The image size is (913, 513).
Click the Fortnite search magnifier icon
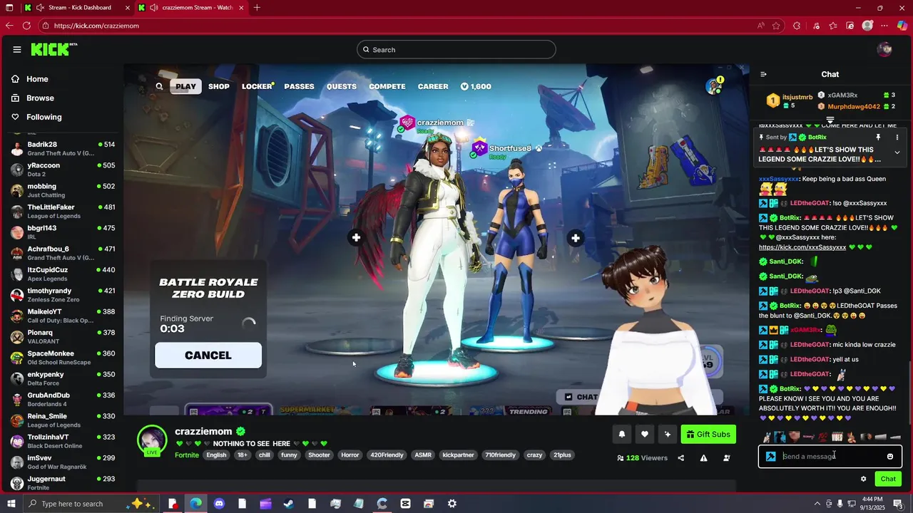[x=159, y=86]
